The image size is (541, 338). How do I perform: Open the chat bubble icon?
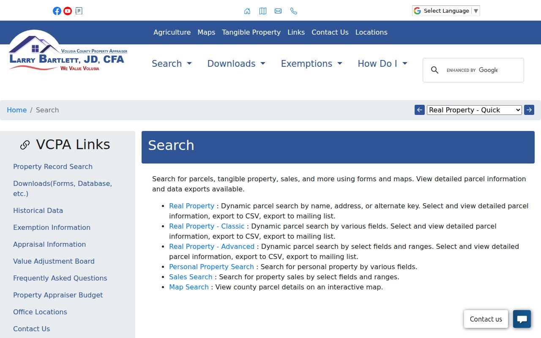(x=522, y=319)
